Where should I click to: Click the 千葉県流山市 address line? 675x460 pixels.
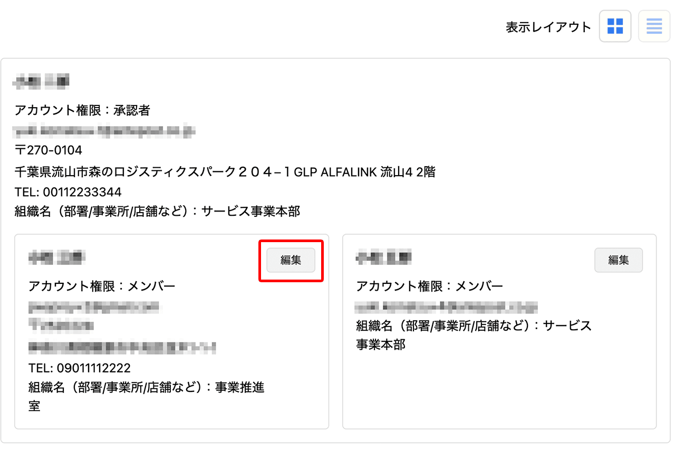225,171
